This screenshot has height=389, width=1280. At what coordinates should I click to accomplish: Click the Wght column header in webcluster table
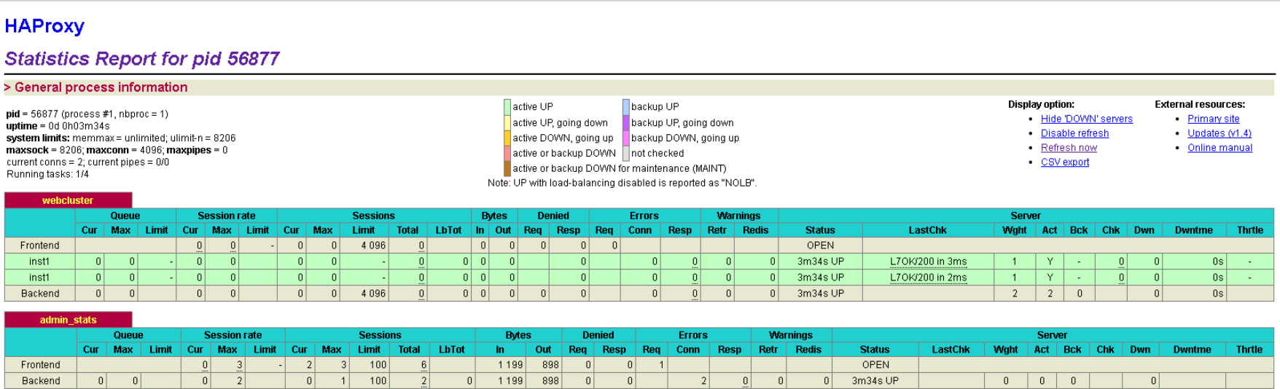tap(1014, 230)
